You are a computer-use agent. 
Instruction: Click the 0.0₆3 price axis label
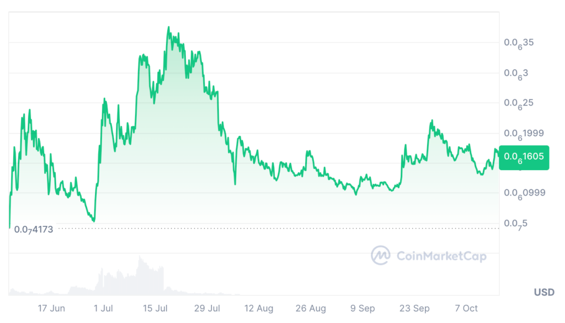(517, 73)
